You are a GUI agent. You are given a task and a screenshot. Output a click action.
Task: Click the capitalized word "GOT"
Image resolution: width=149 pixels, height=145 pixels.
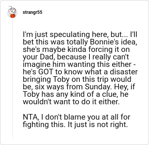45,72
